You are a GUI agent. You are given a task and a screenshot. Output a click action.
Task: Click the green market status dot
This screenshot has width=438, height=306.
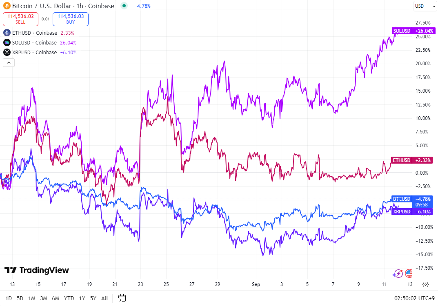(x=125, y=6)
